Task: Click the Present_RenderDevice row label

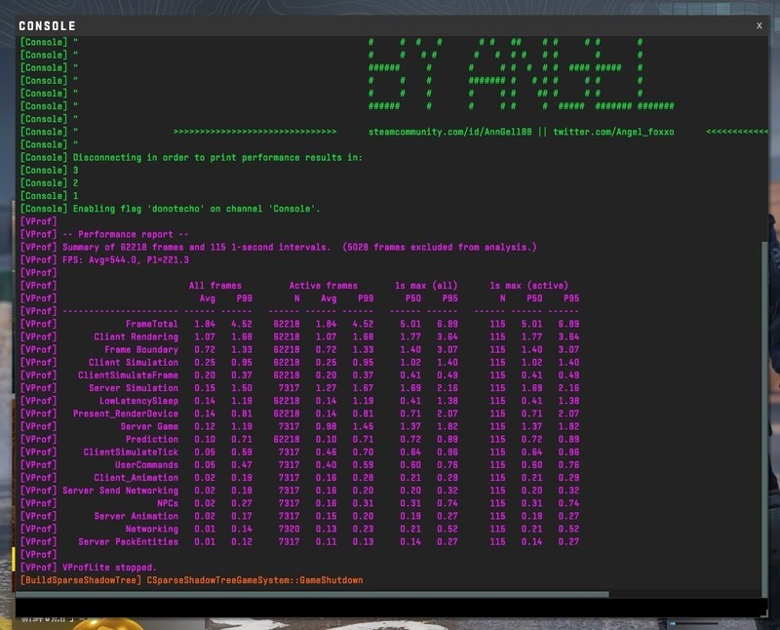Action: (125, 413)
